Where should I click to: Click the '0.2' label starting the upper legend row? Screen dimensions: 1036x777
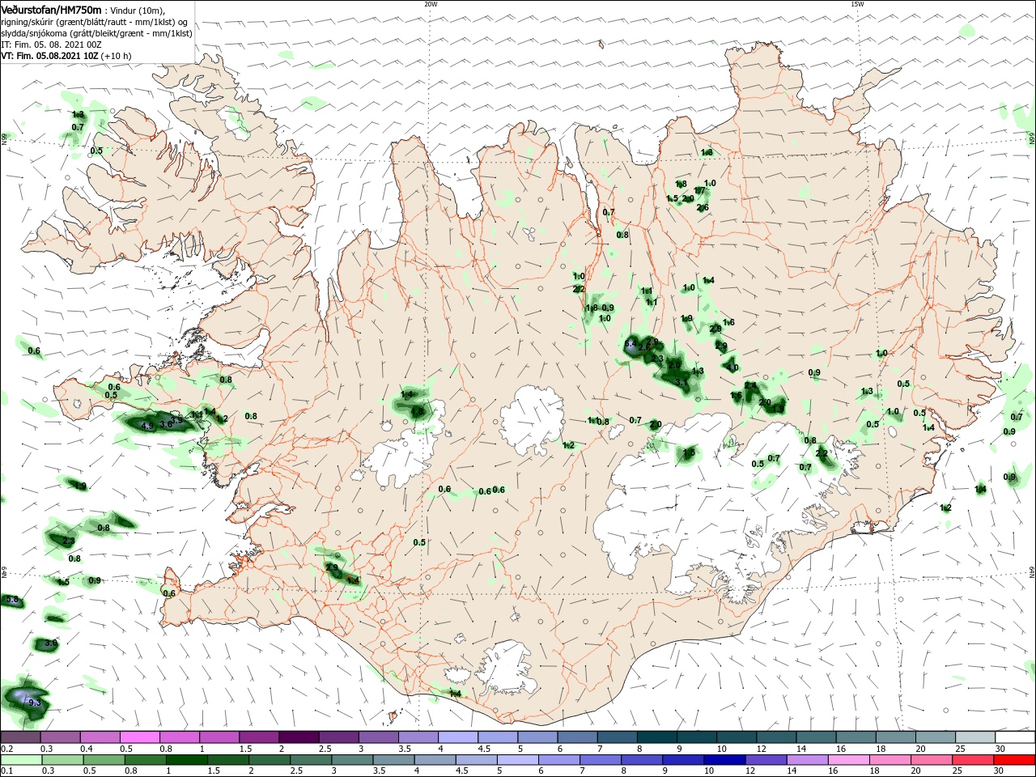(x=6, y=749)
